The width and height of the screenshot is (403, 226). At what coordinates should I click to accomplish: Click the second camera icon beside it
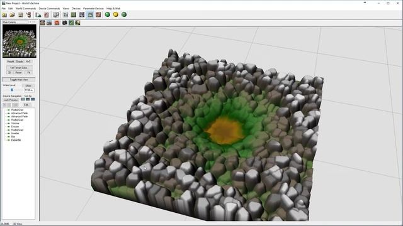click(49, 23)
